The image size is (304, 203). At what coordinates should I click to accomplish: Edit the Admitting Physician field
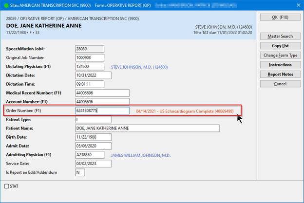point(90,155)
